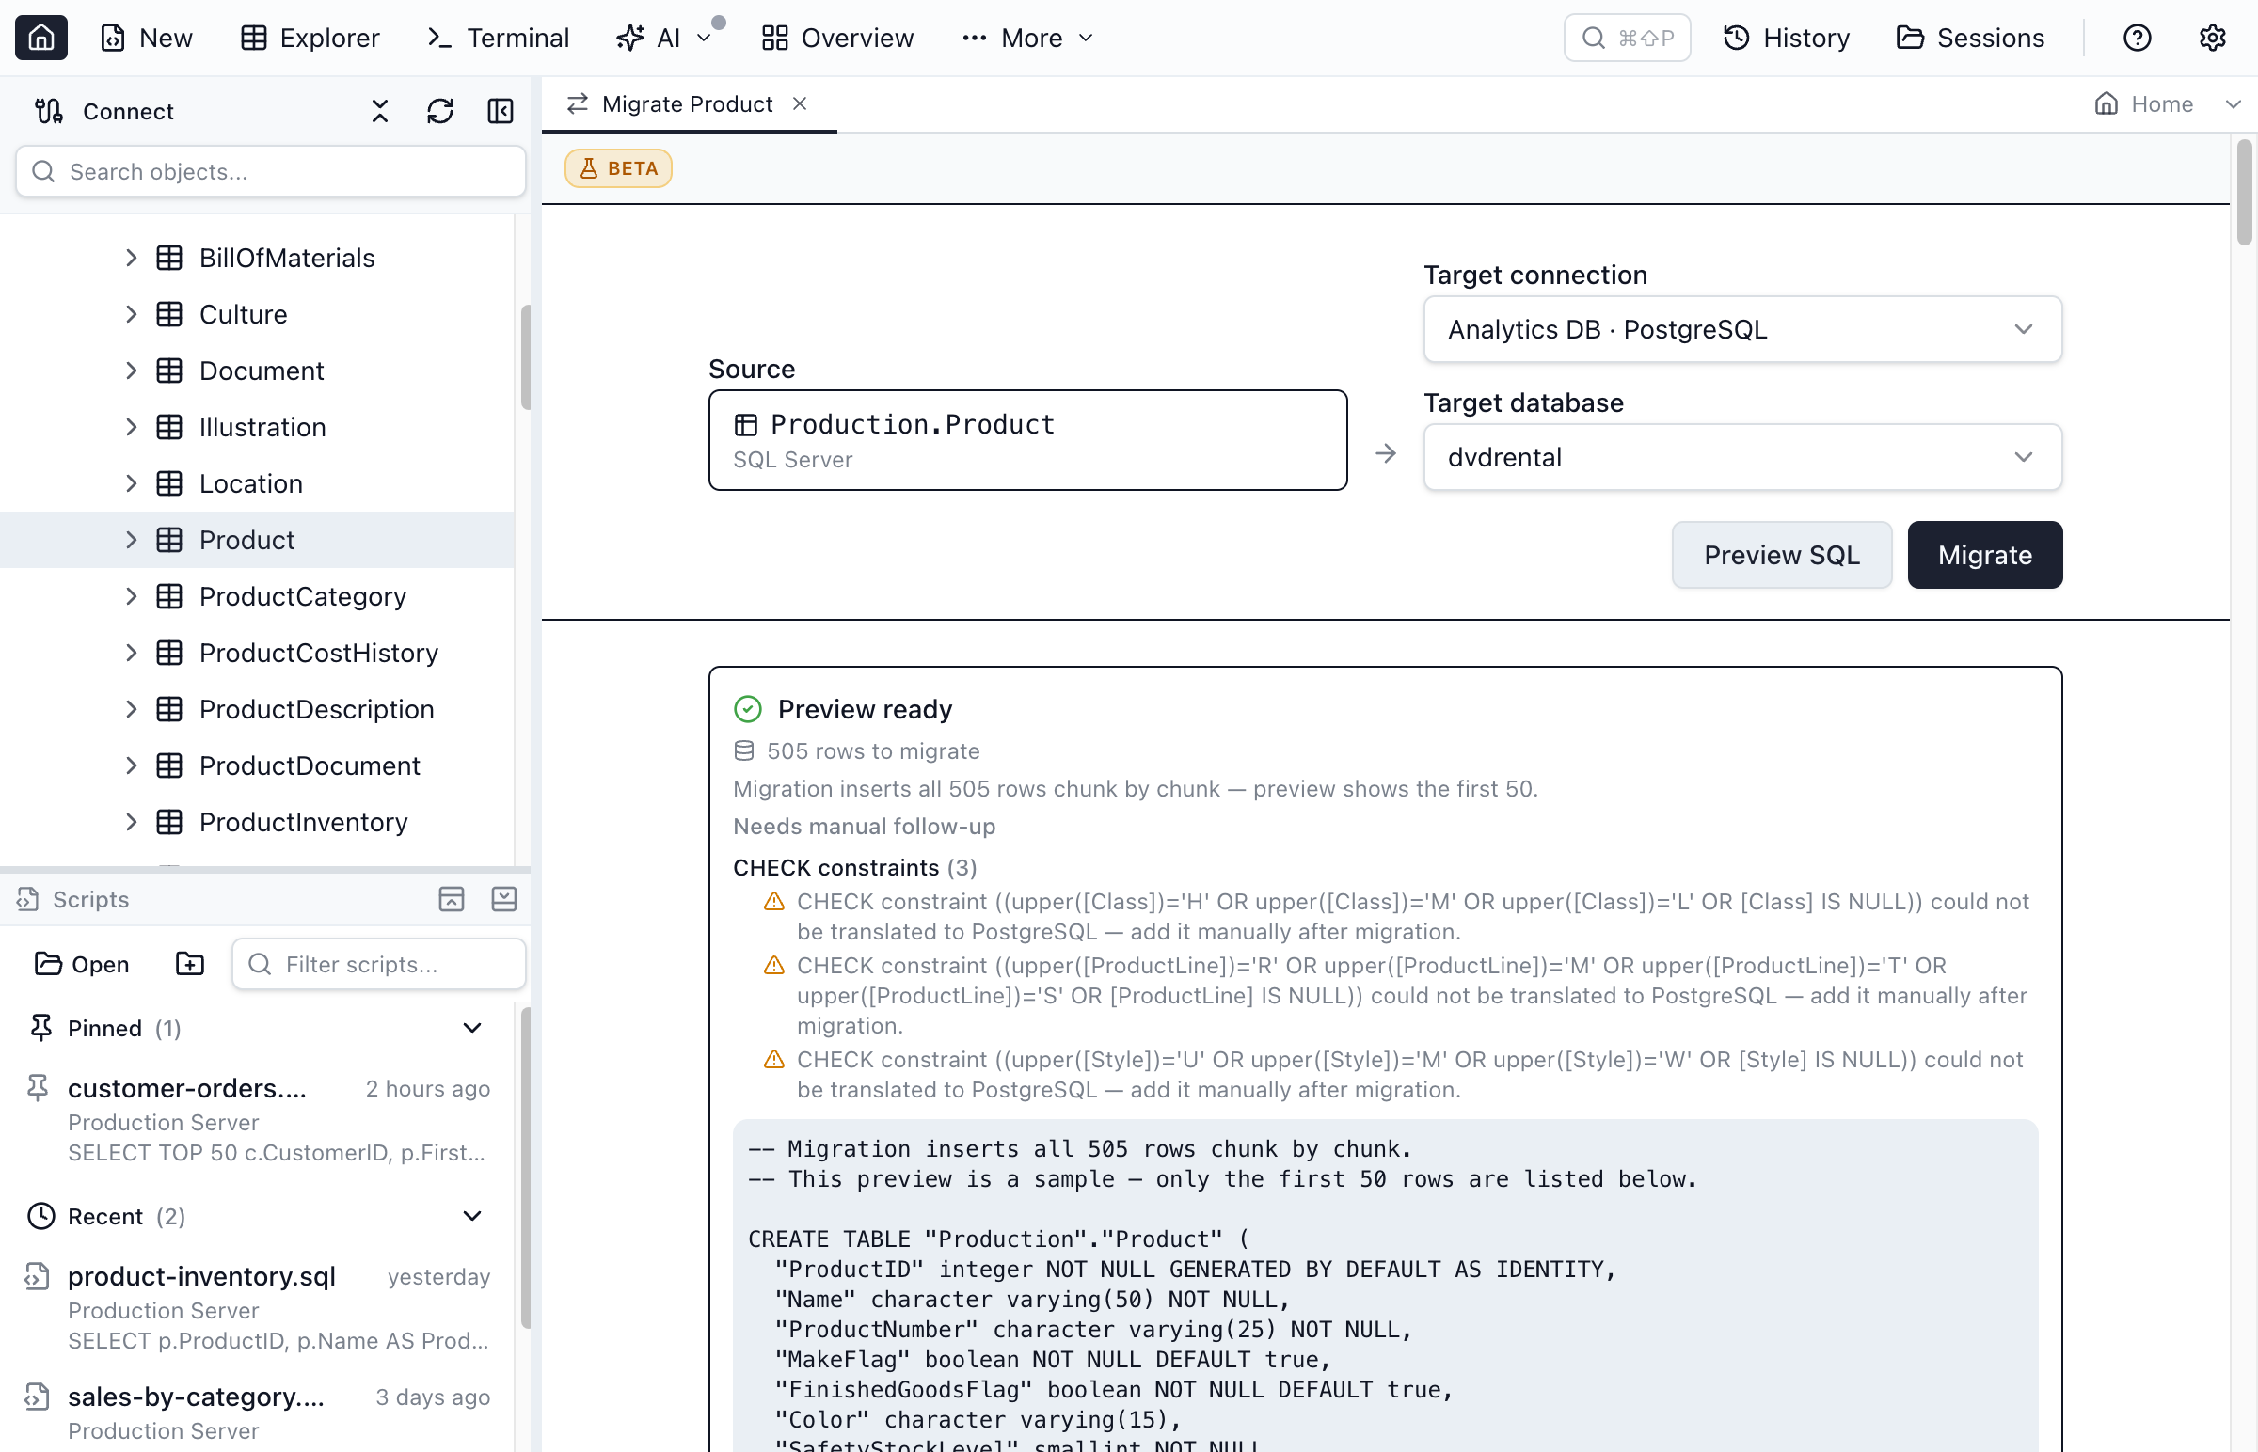
Task: Click the ProductLine constraint warning icon
Action: click(774, 966)
